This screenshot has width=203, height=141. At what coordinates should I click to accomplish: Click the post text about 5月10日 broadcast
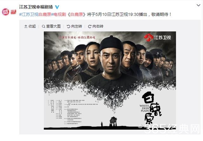coord(129,14)
